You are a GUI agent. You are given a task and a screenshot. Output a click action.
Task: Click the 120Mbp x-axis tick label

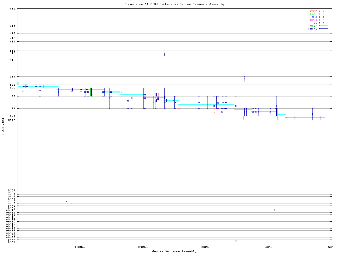click(143, 247)
